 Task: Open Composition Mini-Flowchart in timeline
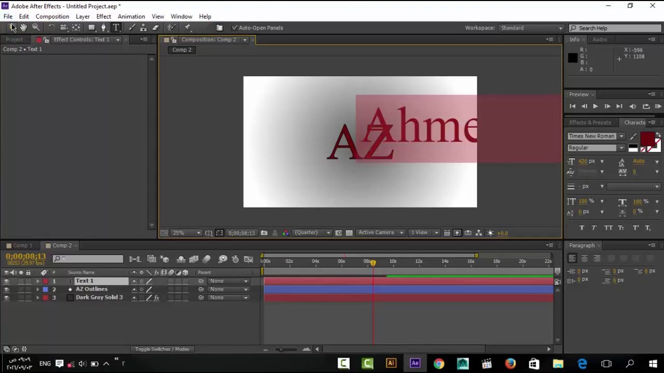135,259
